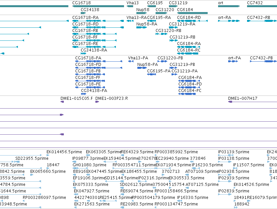Open EST label AT07125.5prime
277x209 pixels.
pos(202,185)
